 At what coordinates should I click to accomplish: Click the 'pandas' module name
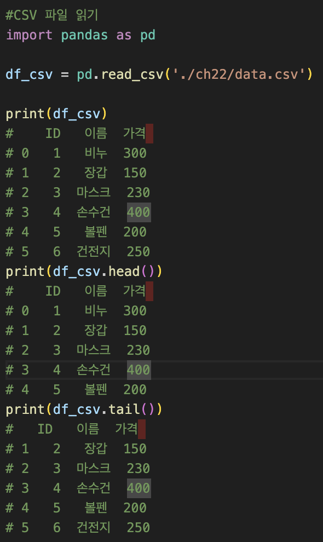click(x=84, y=35)
